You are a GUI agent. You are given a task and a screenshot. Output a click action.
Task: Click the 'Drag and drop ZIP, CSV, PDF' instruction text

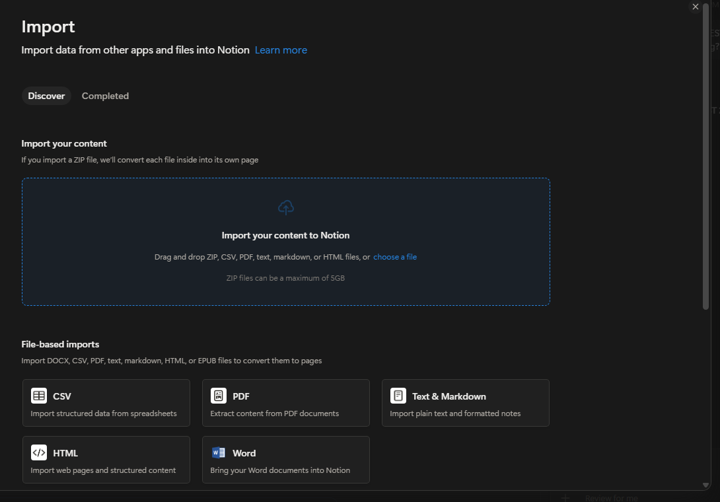(x=262, y=257)
